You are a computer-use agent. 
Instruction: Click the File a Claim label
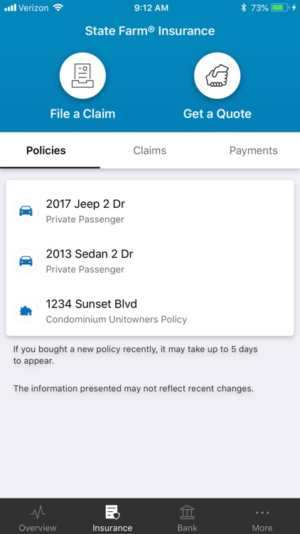coord(82,114)
